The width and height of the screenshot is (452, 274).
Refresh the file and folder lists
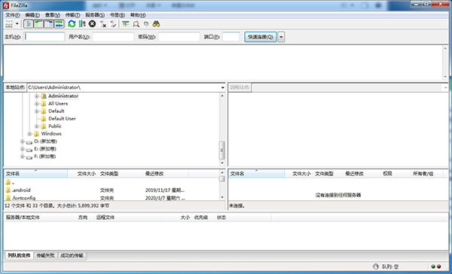[x=72, y=24]
